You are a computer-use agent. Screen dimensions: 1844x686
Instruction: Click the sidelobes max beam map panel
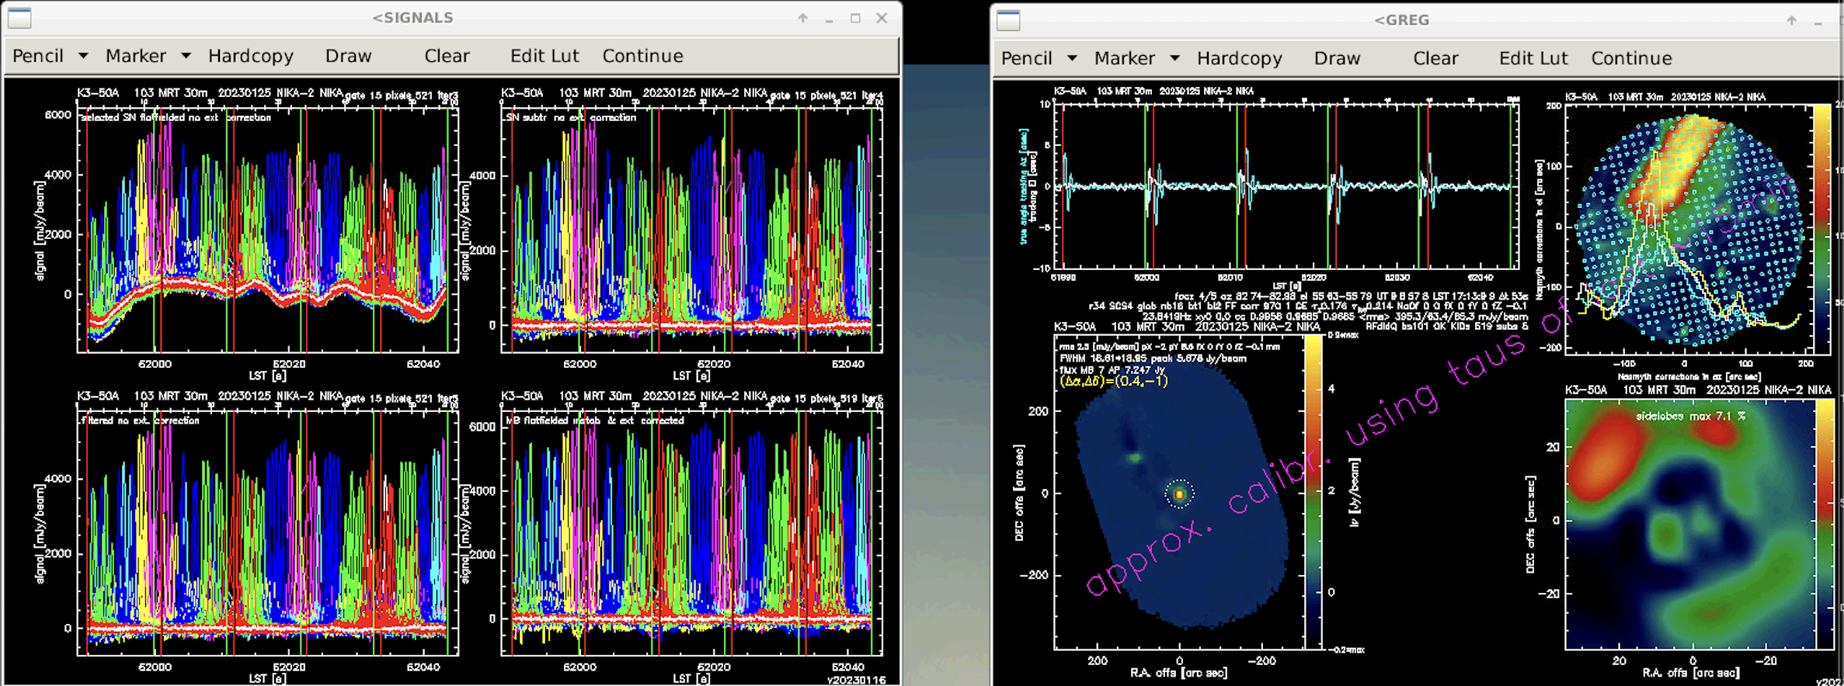point(1689,525)
